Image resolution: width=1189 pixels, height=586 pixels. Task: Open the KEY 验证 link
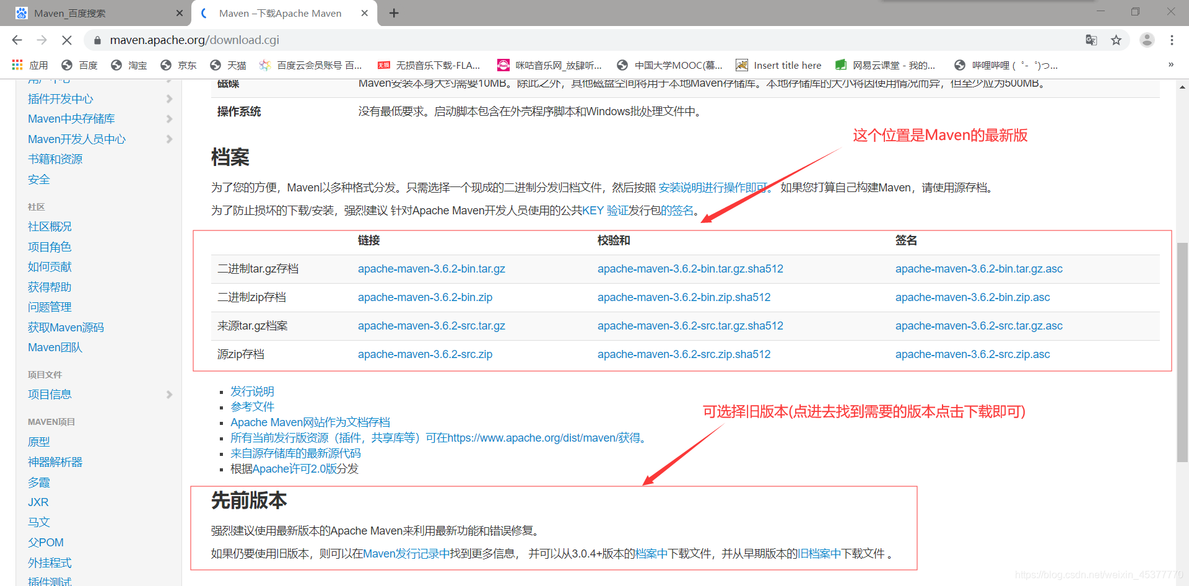point(605,211)
